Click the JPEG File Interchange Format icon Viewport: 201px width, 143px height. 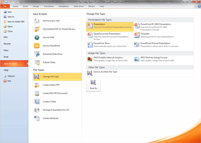point(137,59)
